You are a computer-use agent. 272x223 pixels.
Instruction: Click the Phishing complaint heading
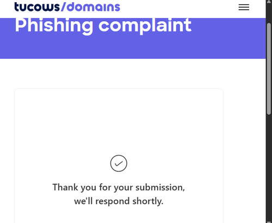[103, 26]
